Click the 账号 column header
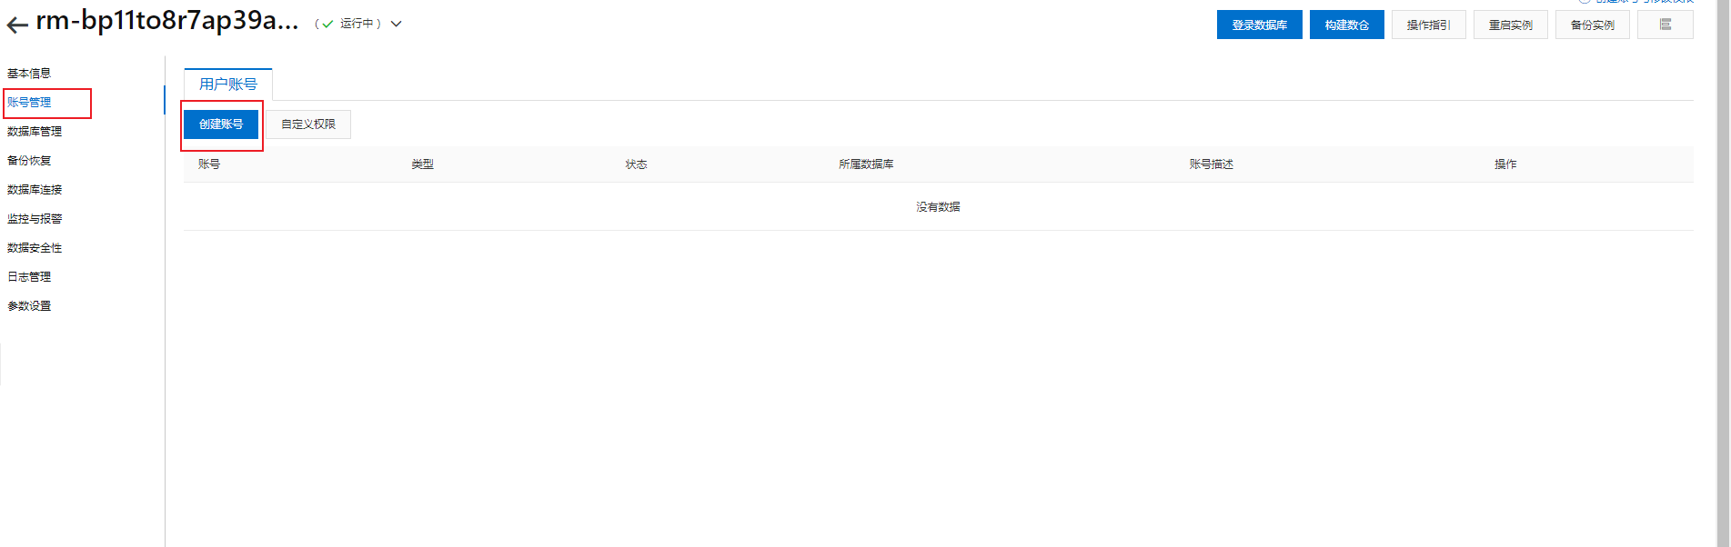Viewport: 1731px width, 547px height. (209, 164)
